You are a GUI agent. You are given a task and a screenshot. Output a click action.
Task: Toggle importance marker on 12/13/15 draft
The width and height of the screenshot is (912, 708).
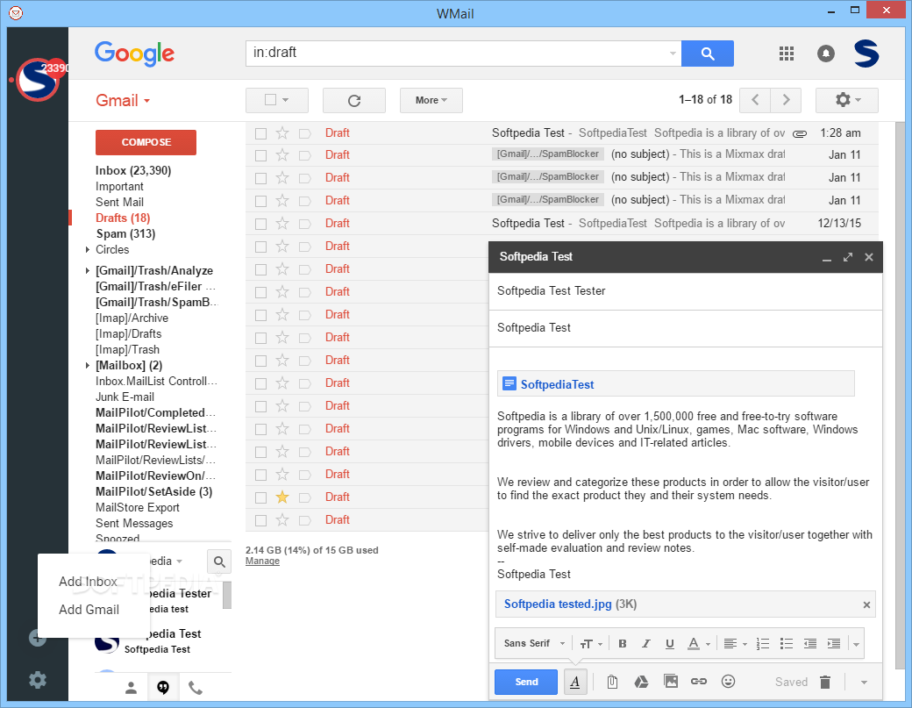click(305, 224)
